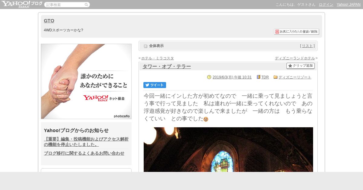
Task: Click the smiley emoji in post text
Action: [x=206, y=119]
